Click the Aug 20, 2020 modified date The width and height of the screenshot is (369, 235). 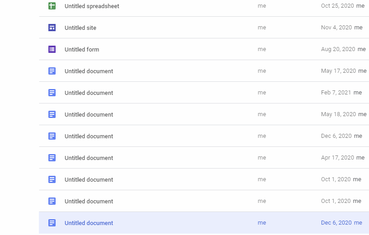338,50
